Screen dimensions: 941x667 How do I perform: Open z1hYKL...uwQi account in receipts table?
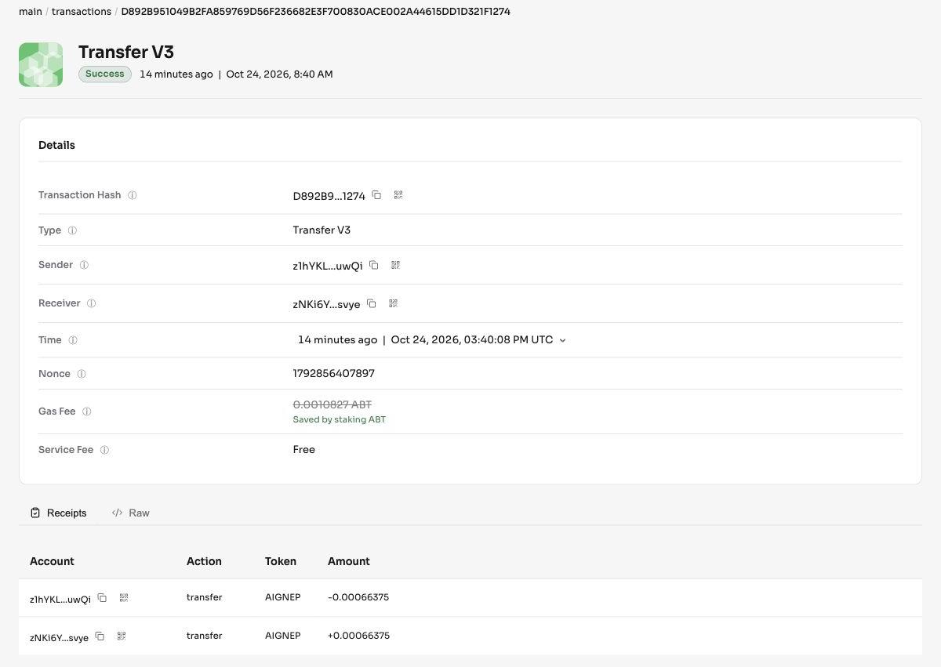(60, 599)
